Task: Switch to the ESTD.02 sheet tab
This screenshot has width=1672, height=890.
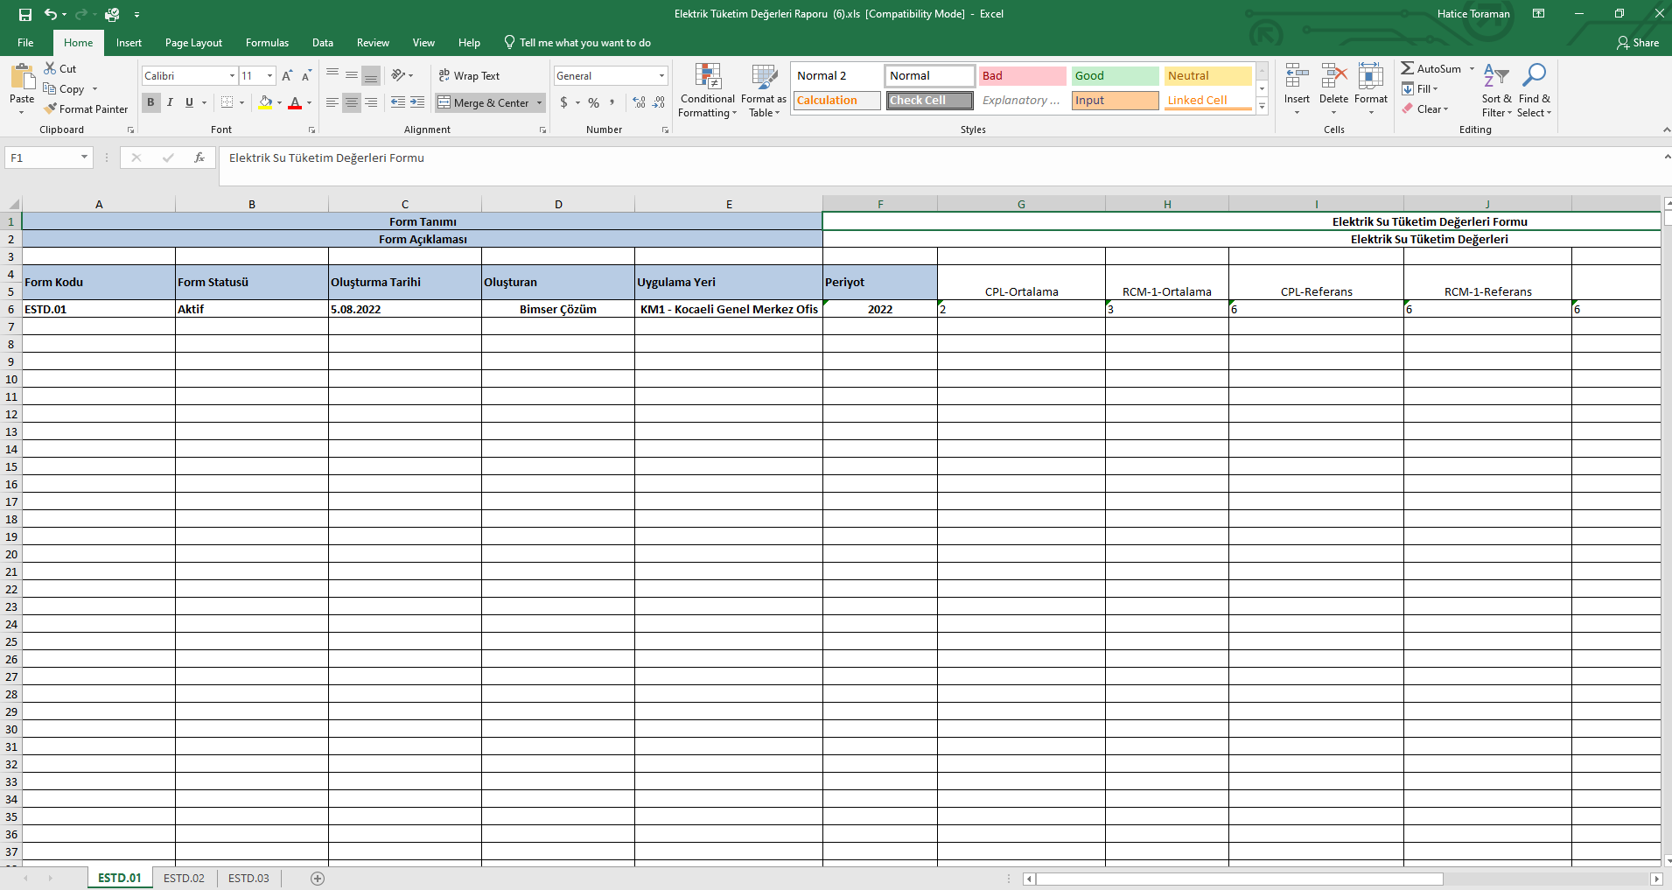Action: (184, 879)
